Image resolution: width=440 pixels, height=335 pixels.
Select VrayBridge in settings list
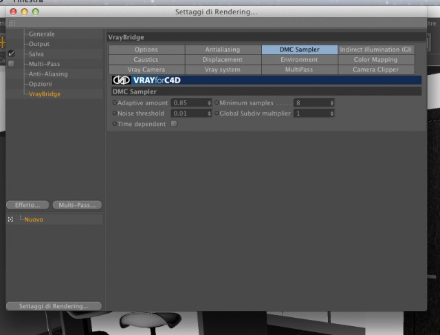pos(45,94)
